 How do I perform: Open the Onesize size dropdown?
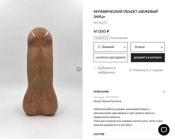pos(148,47)
